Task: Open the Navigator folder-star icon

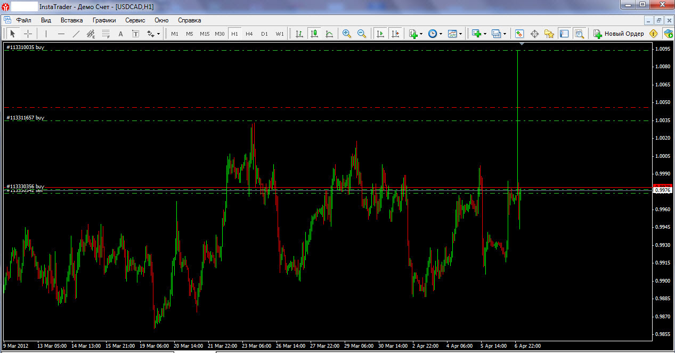Action: (x=549, y=34)
